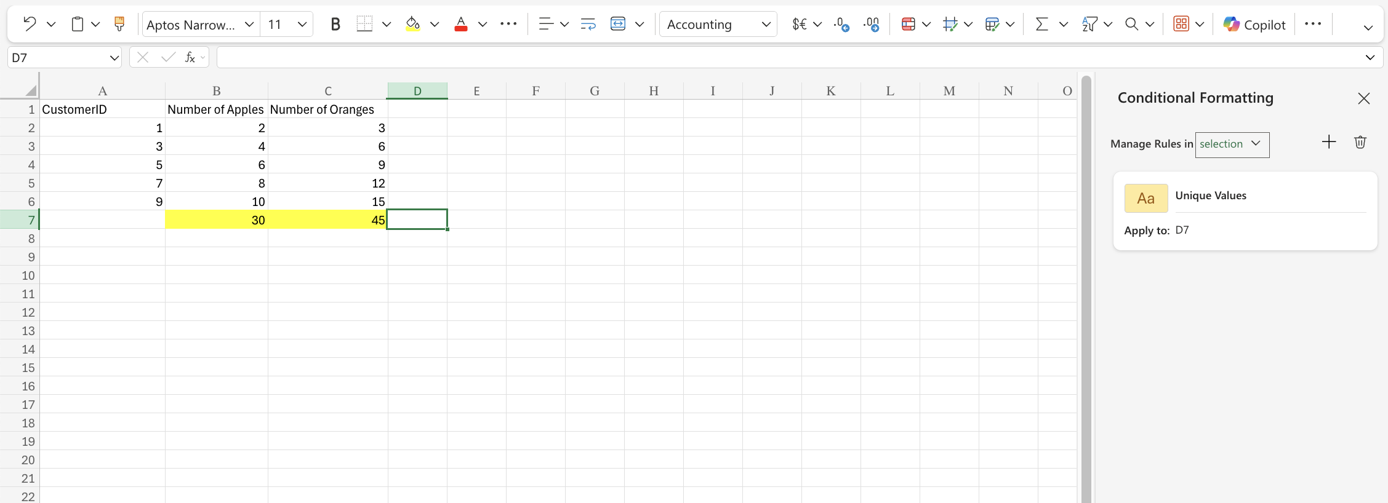Click the Undo icon

coord(29,24)
